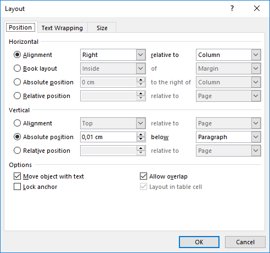270x253 pixels.
Task: Switch to the Text Wrapping tab
Action: pos(62,28)
